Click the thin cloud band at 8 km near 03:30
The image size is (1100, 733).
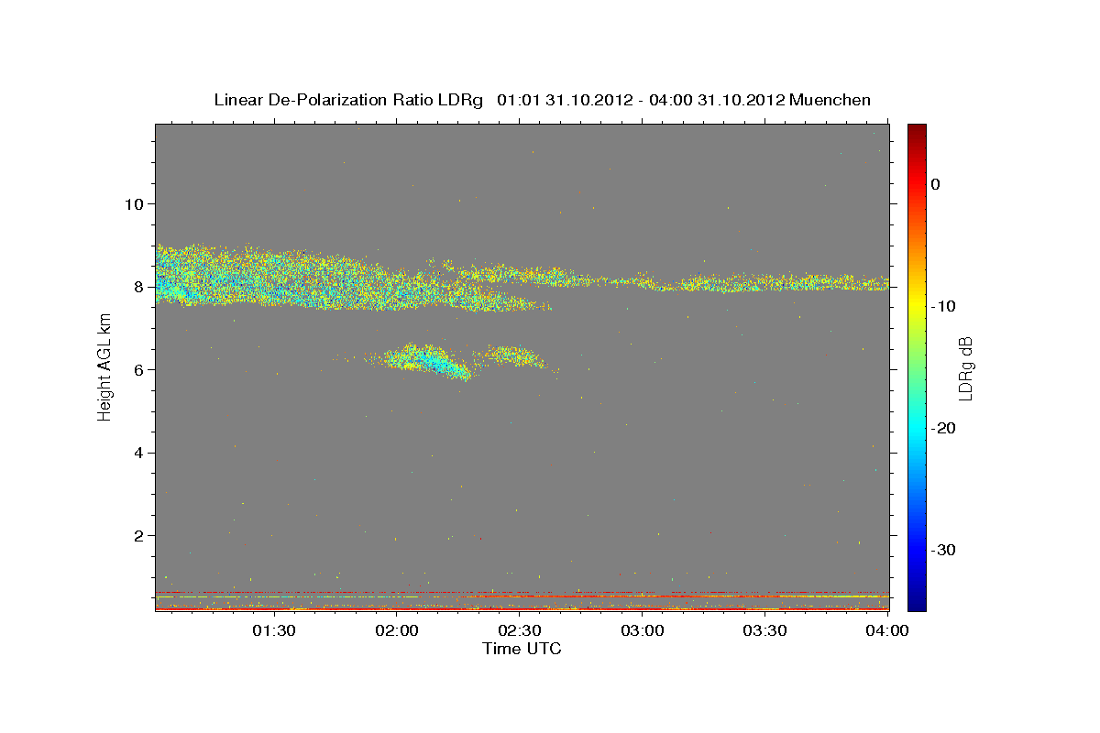[x=765, y=283]
